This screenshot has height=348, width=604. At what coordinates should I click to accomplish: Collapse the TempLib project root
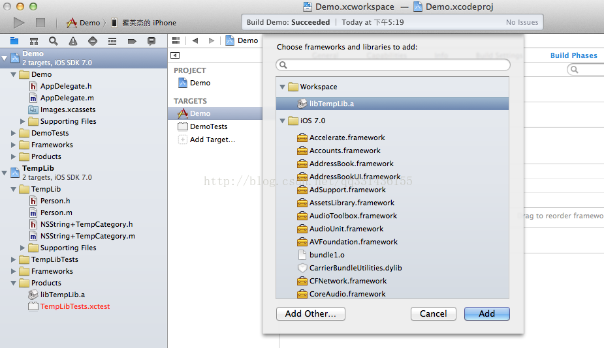(x=4, y=173)
